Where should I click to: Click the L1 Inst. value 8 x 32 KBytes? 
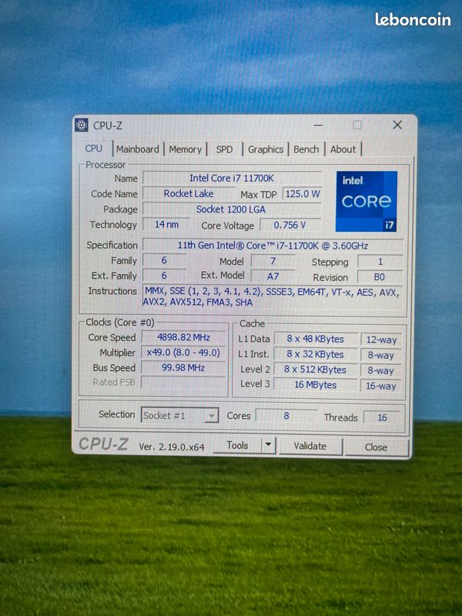point(316,354)
